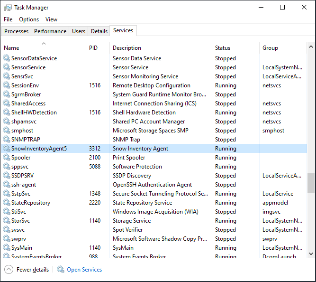Click the gear icon beside SgrmBroker
The height and width of the screenshot is (282, 316).
[7, 94]
